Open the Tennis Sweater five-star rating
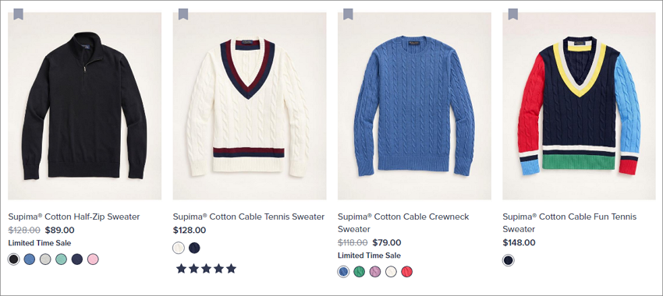 (x=207, y=269)
